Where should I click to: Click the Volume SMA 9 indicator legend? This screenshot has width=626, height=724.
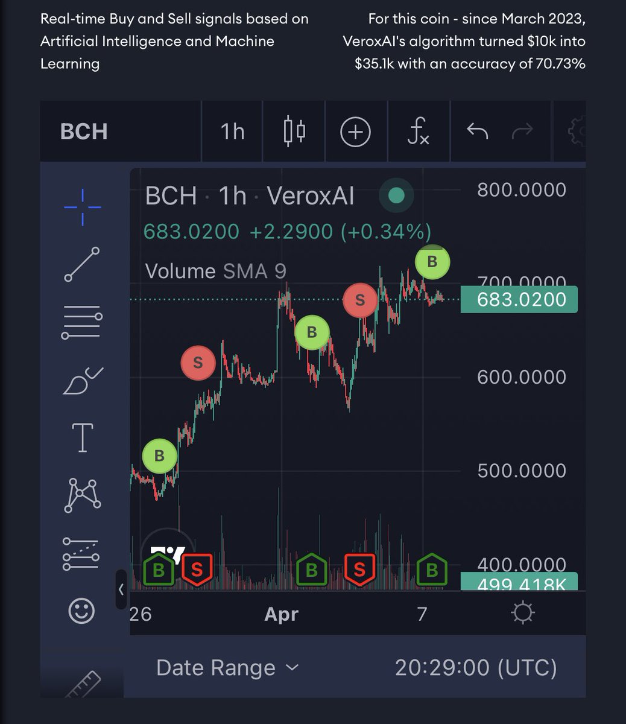[x=216, y=271]
